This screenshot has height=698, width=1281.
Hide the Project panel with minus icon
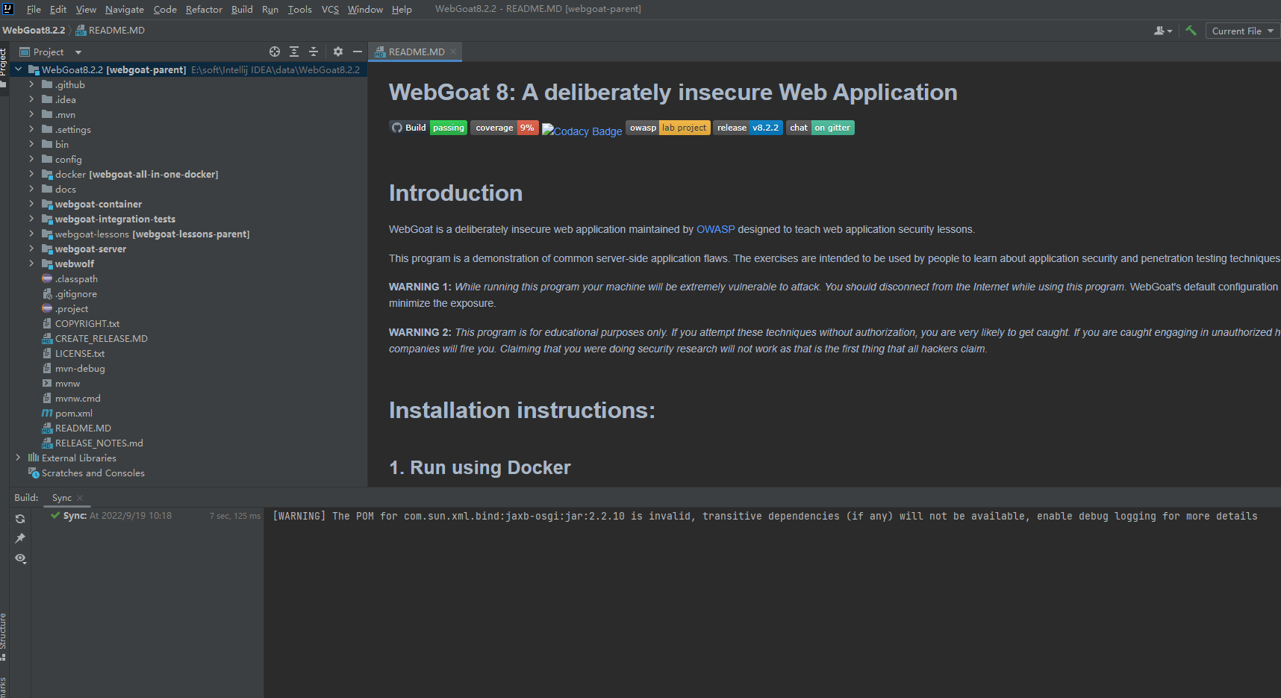click(x=358, y=52)
